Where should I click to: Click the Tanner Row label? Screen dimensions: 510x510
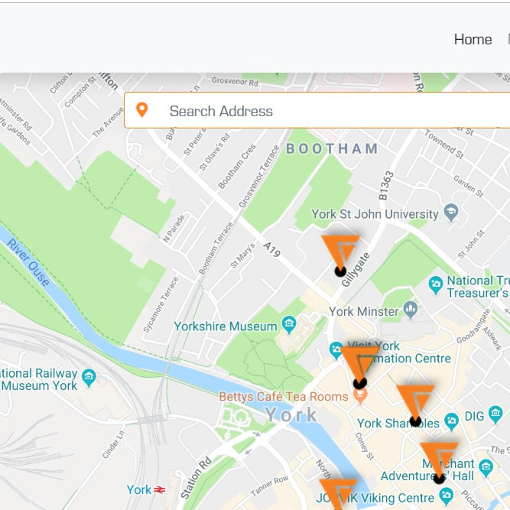[270, 486]
